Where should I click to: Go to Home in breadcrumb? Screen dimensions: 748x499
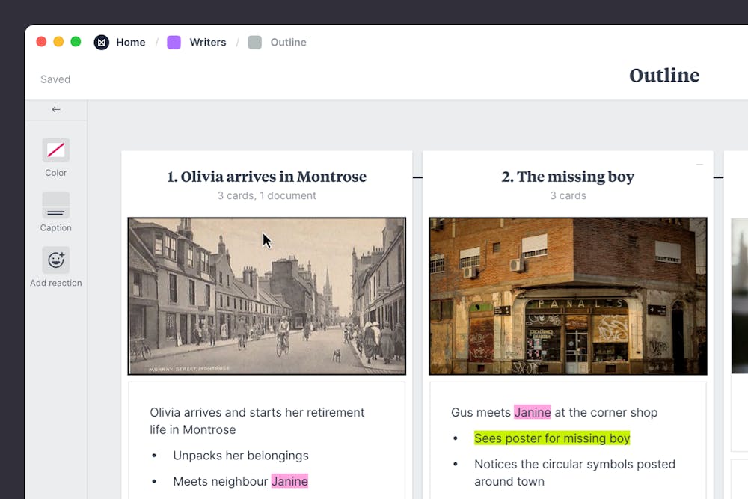[x=130, y=43]
